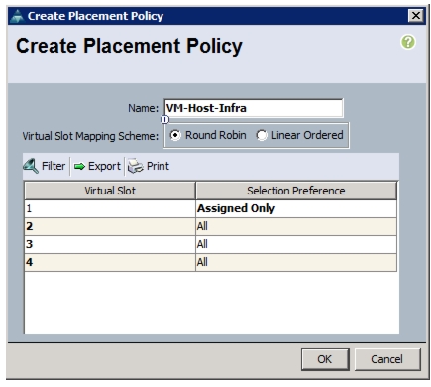Click the Print printer icon

135,166
